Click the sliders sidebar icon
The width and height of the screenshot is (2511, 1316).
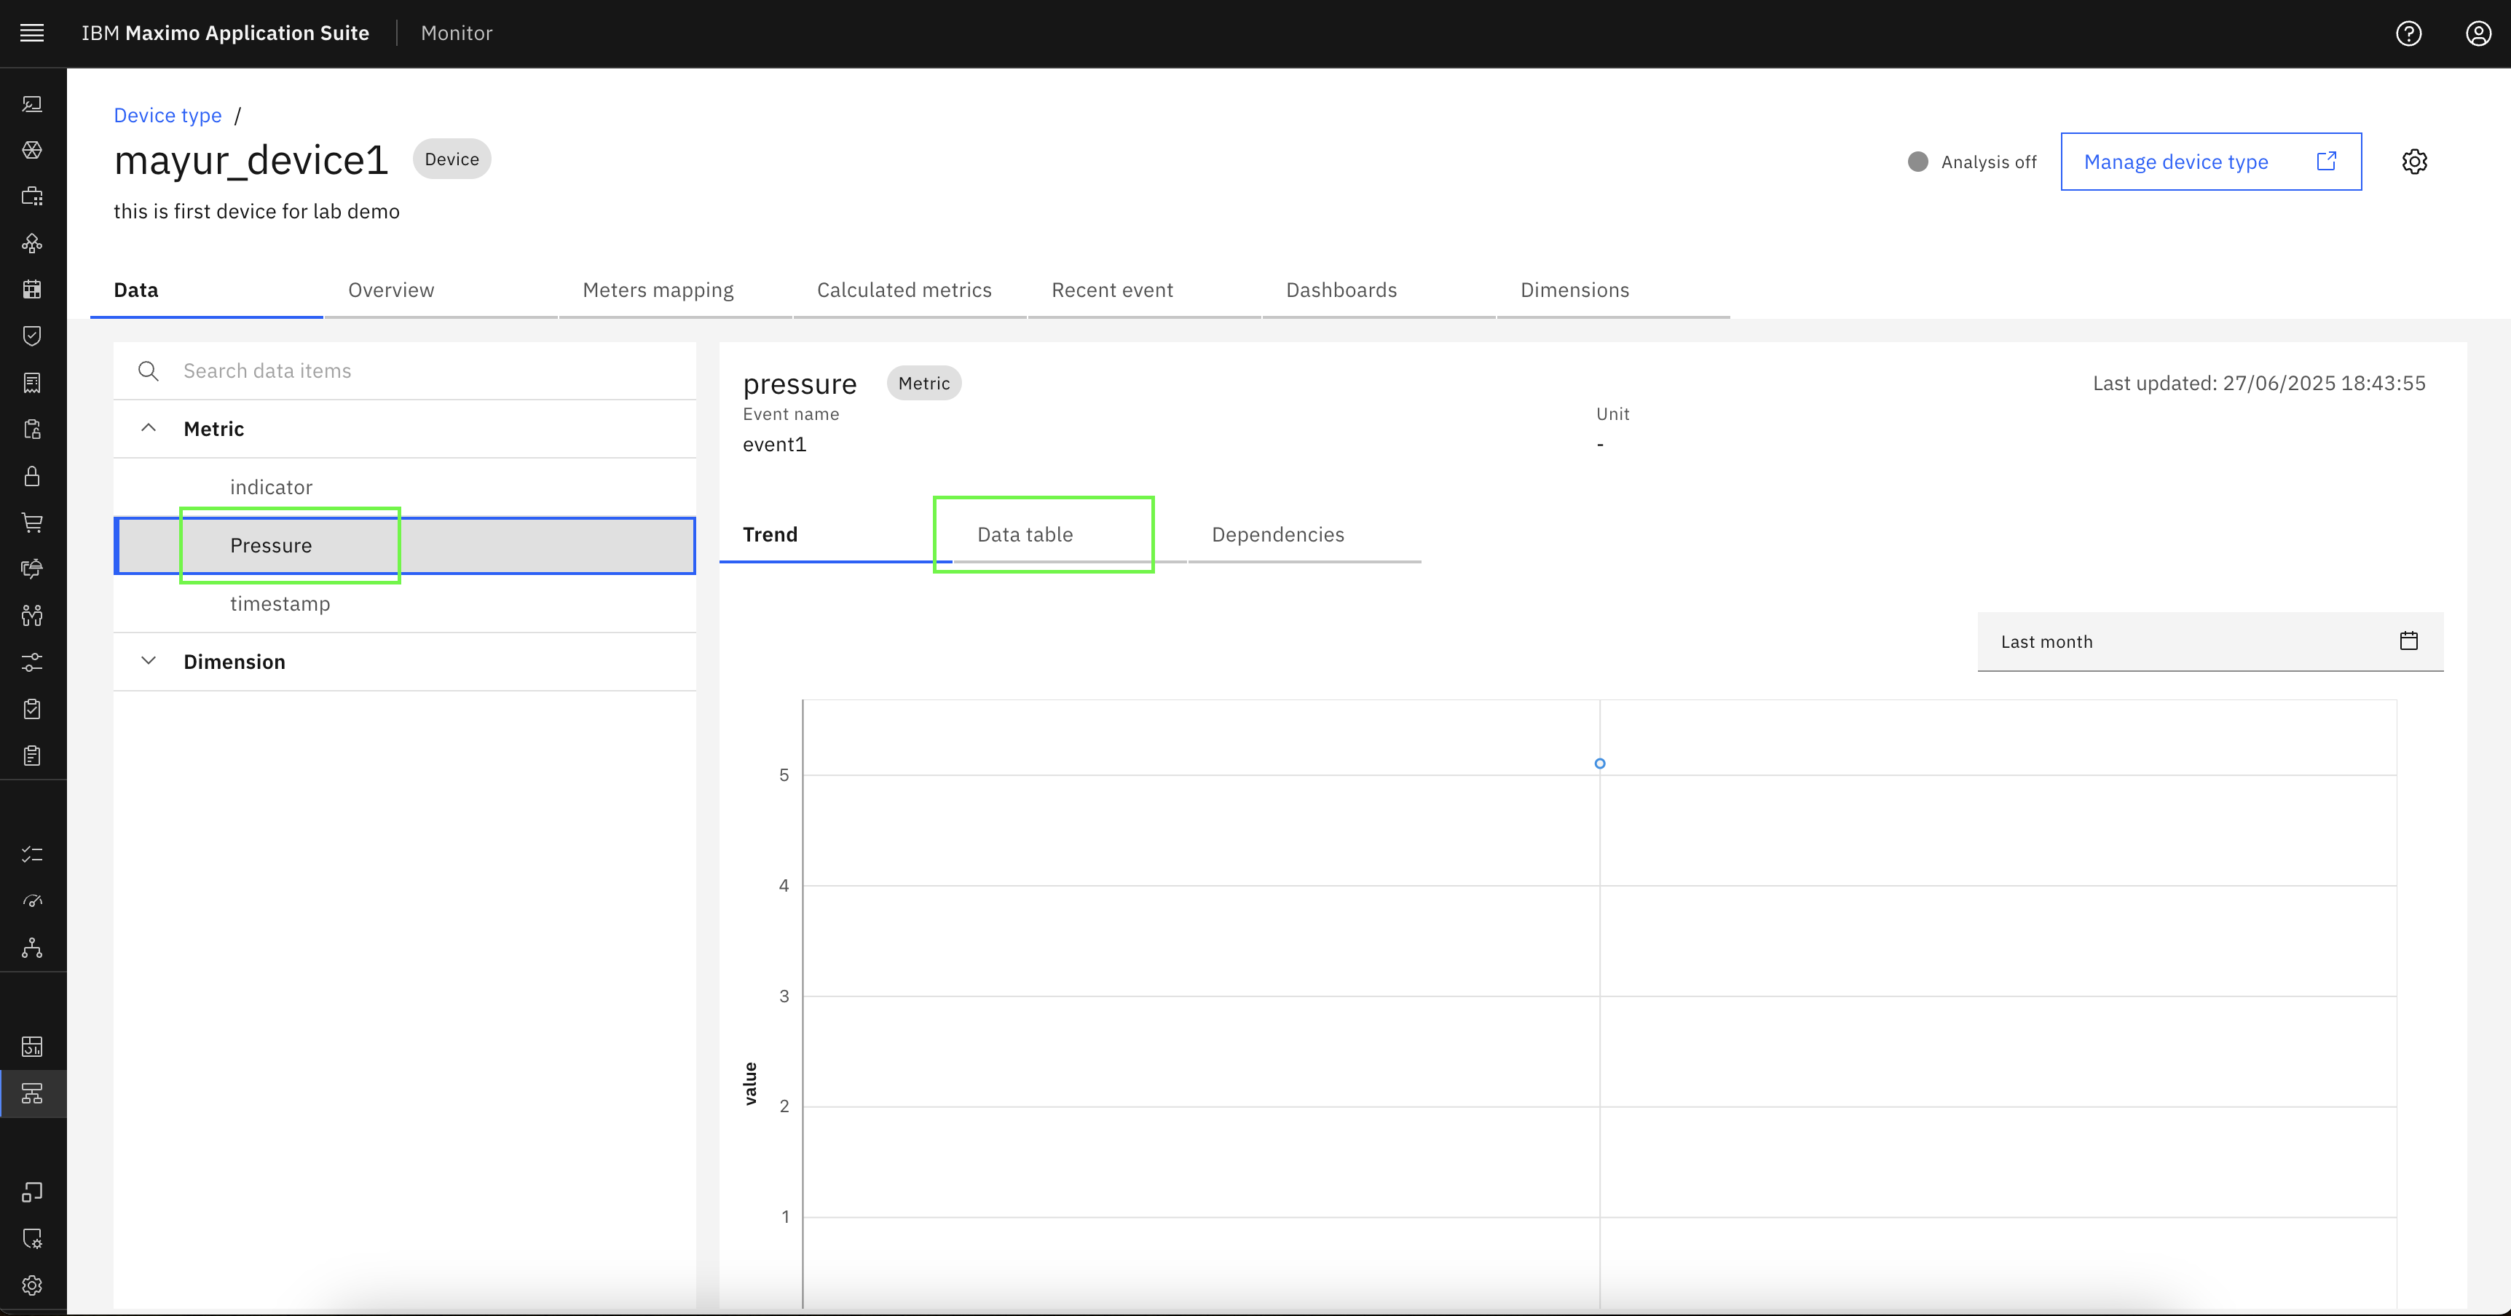32,662
